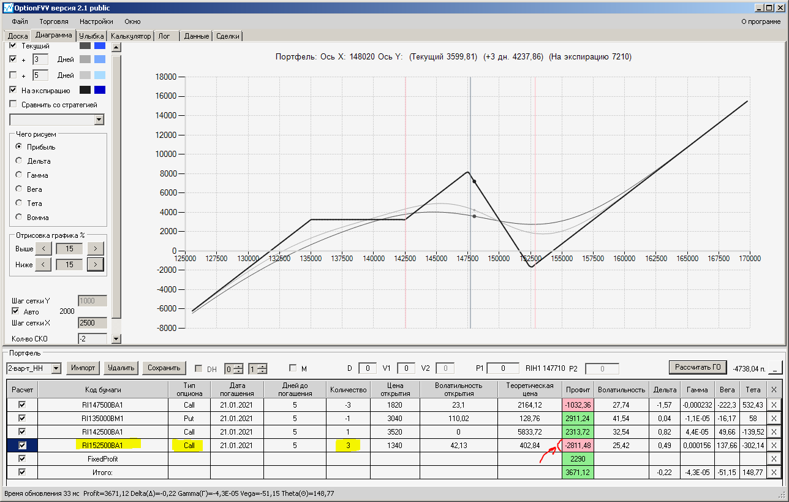Viewport: 789px width, 502px height.
Task: Increase the lower graph cutoff with right arrow
Action: 96,264
